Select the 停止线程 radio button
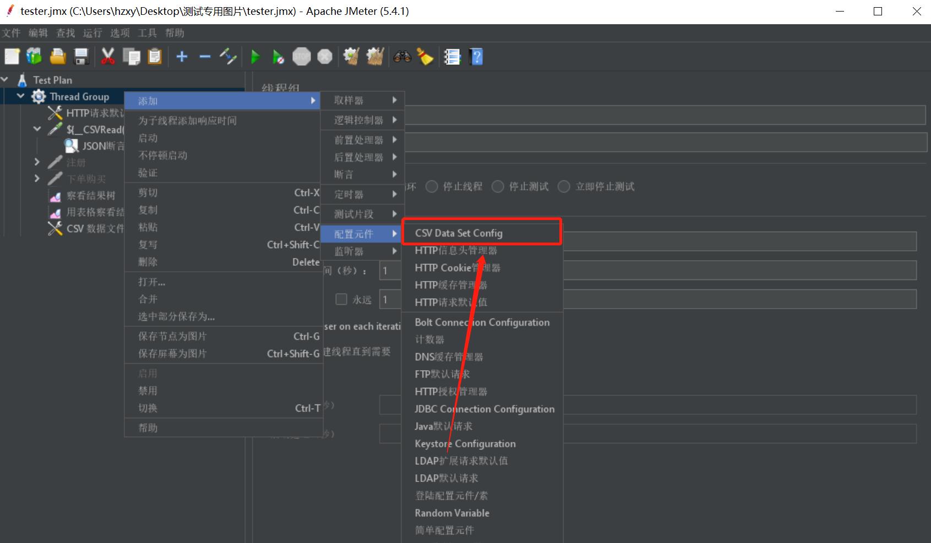The width and height of the screenshot is (931, 543). (x=432, y=187)
